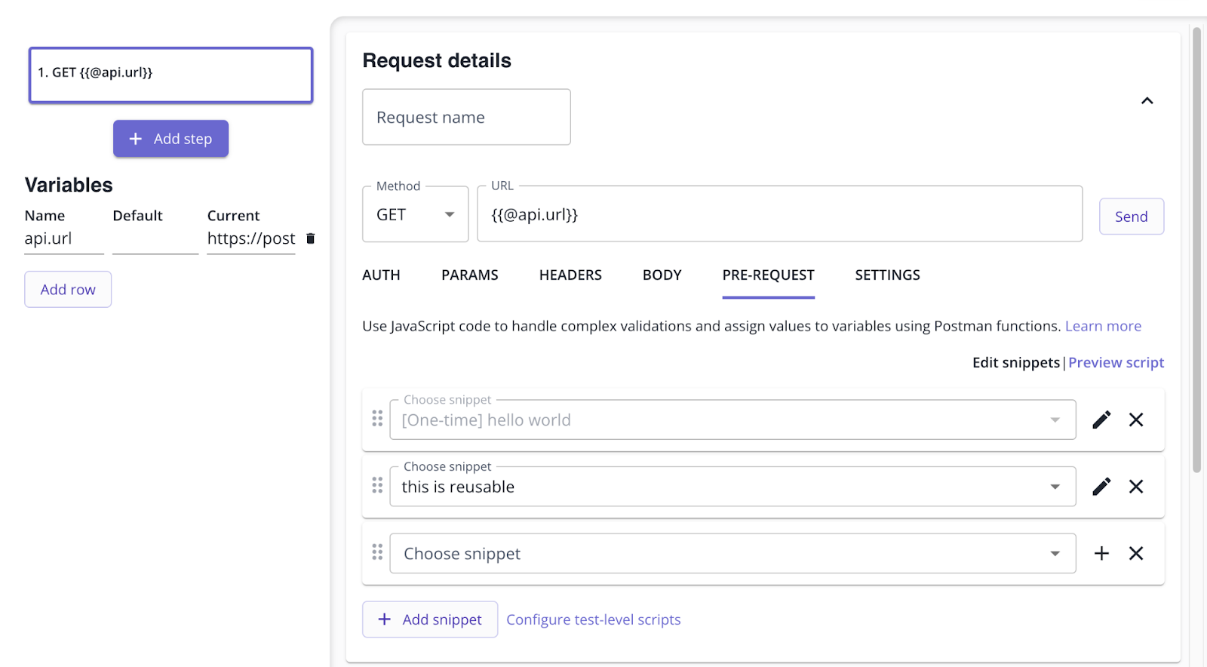This screenshot has height=667, width=1207.
Task: Grab the drag handle of hello world snippet
Action: coord(377,419)
